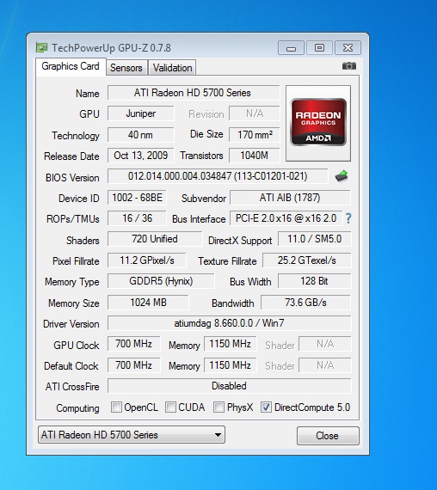Screen dimensions: 437x490
Task: Minimize the GPU-Z window
Action: tap(291, 48)
